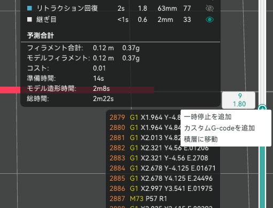Click the コスト value 0.01
This screenshot has width=273, height=208.
(x=99, y=68)
